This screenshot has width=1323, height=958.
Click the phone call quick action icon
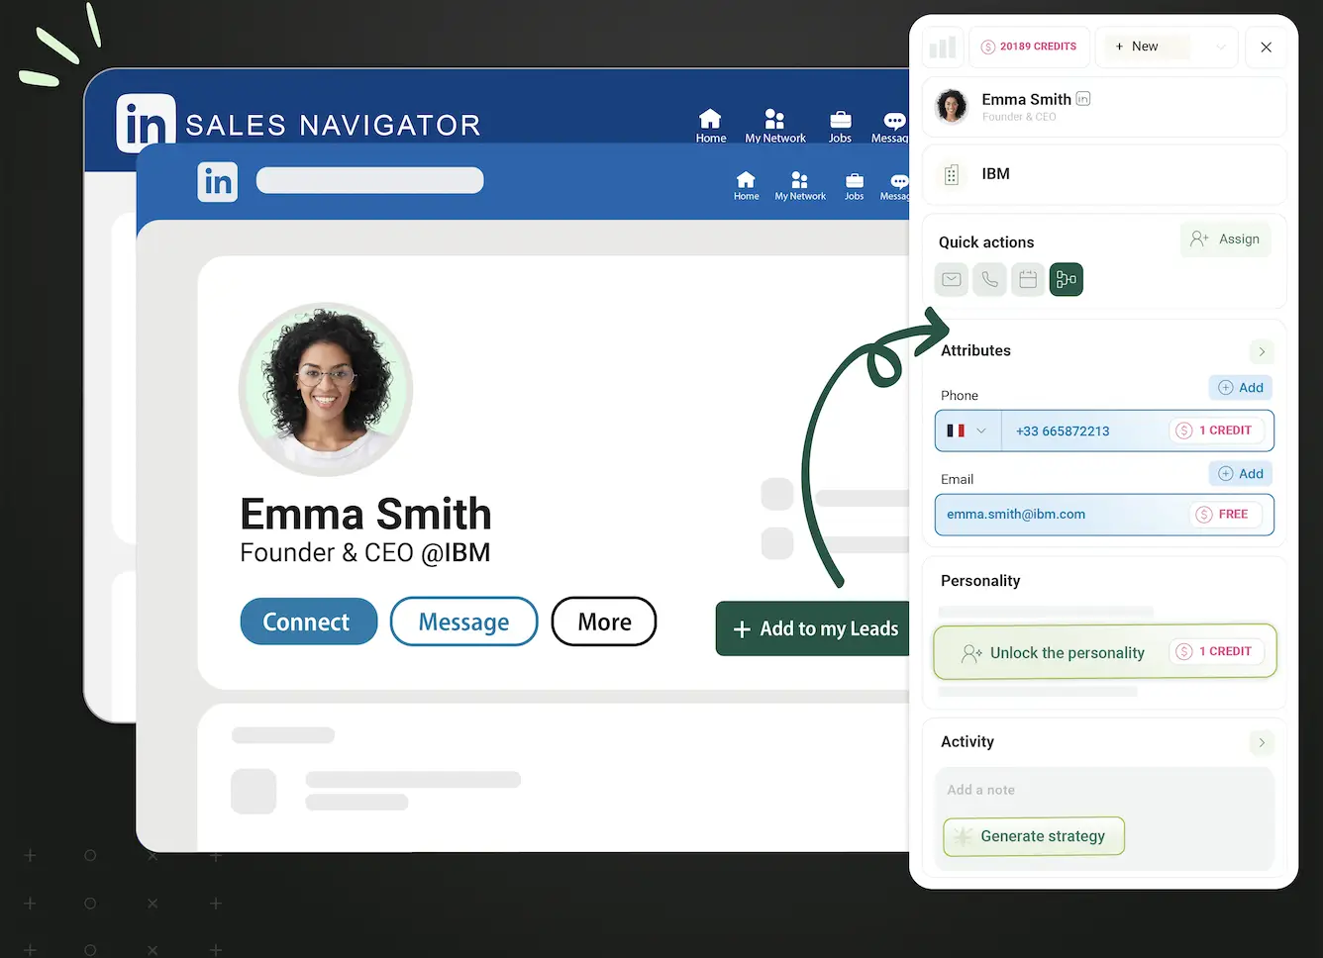point(990,279)
